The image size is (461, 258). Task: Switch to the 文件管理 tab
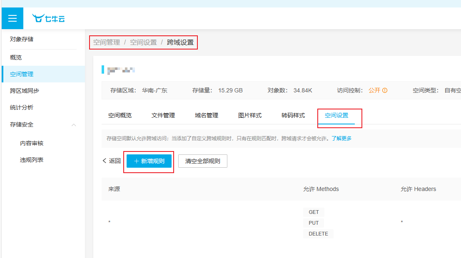click(163, 115)
